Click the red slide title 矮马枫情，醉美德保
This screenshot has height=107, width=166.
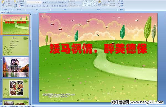point(98,49)
